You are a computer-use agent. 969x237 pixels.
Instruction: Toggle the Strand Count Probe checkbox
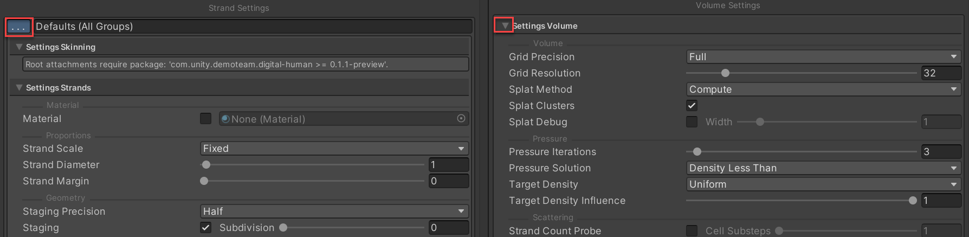coord(692,230)
